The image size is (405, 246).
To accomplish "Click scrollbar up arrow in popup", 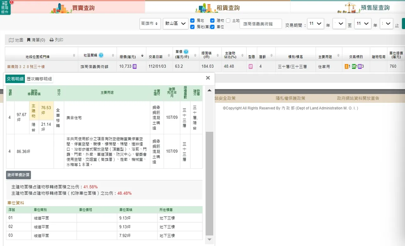I will coord(209,90).
